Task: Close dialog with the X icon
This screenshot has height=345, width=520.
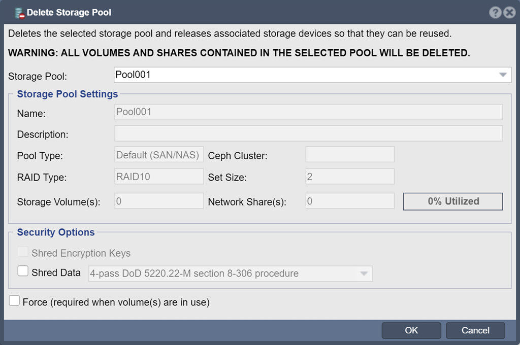Action: [509, 13]
